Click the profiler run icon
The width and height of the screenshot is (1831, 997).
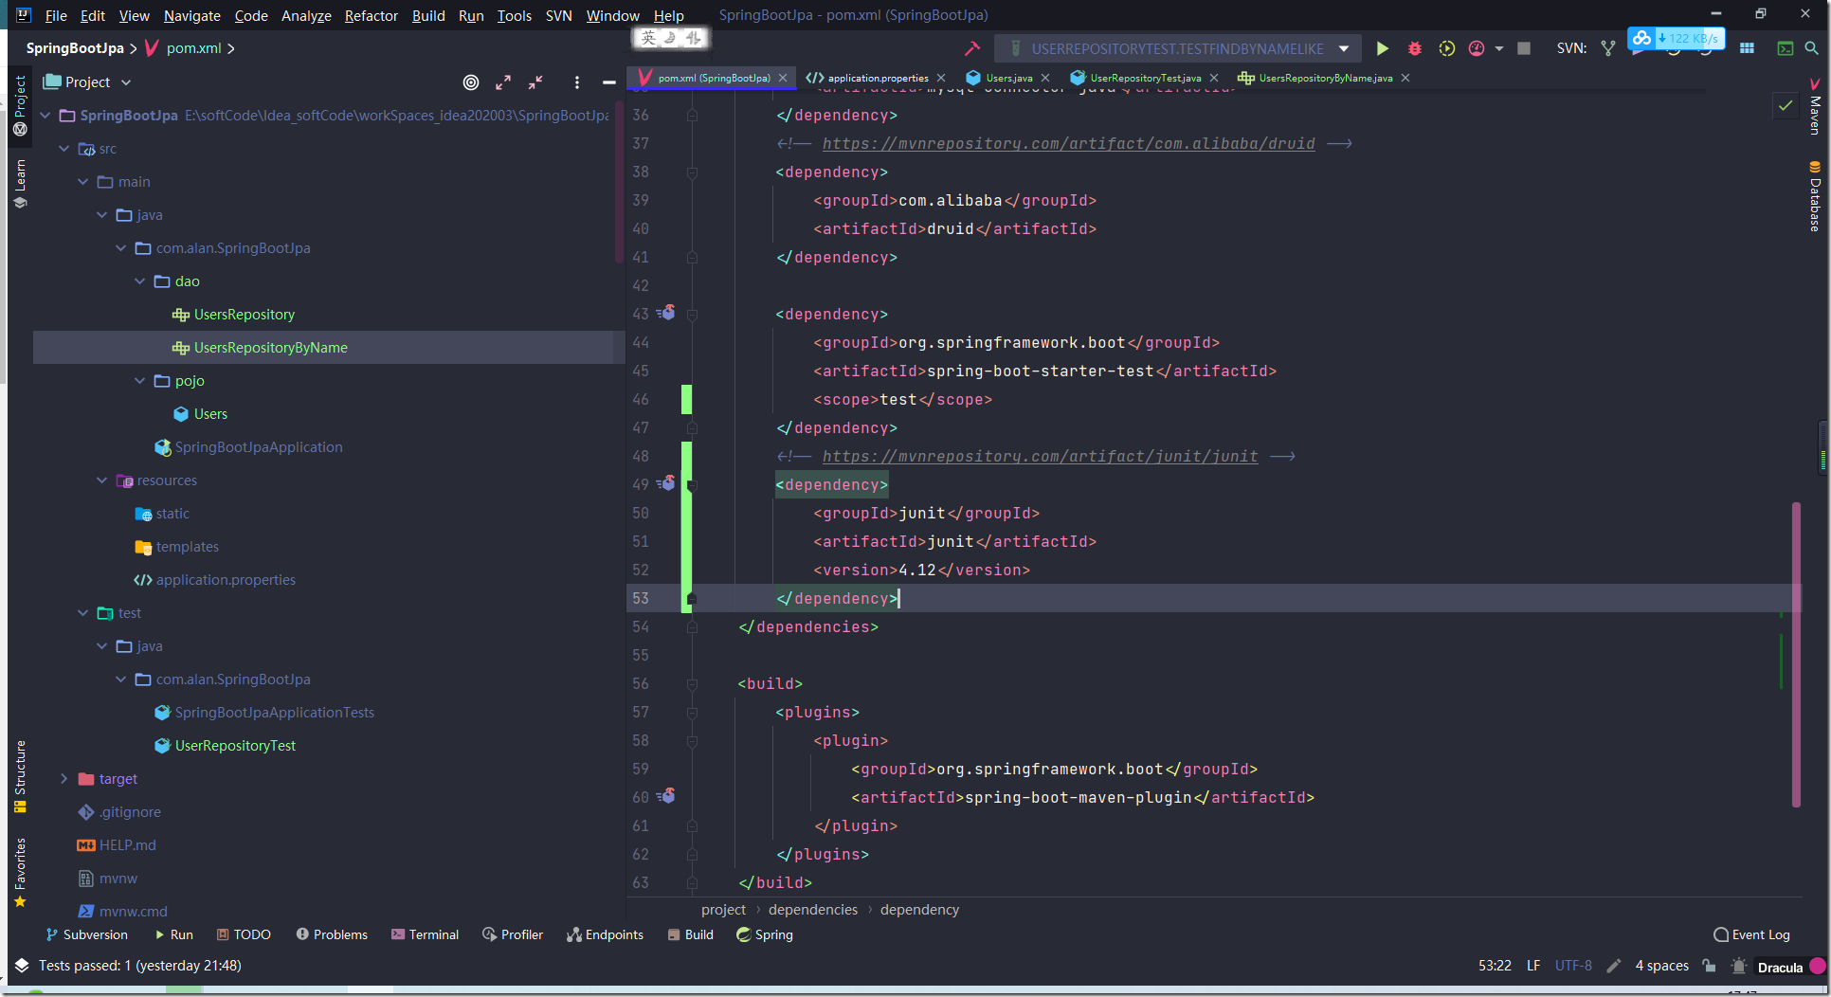[x=1477, y=48]
